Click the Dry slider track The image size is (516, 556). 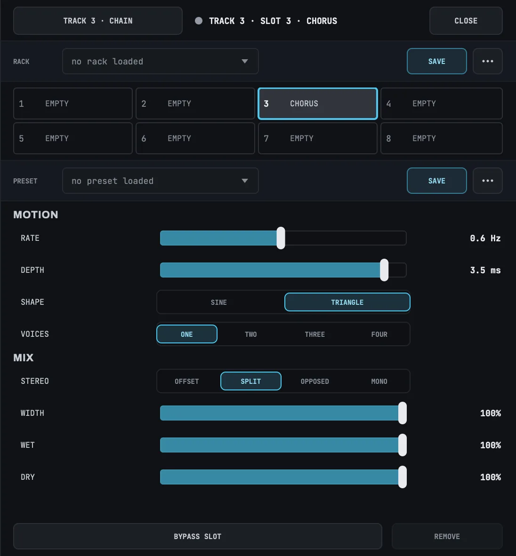283,477
